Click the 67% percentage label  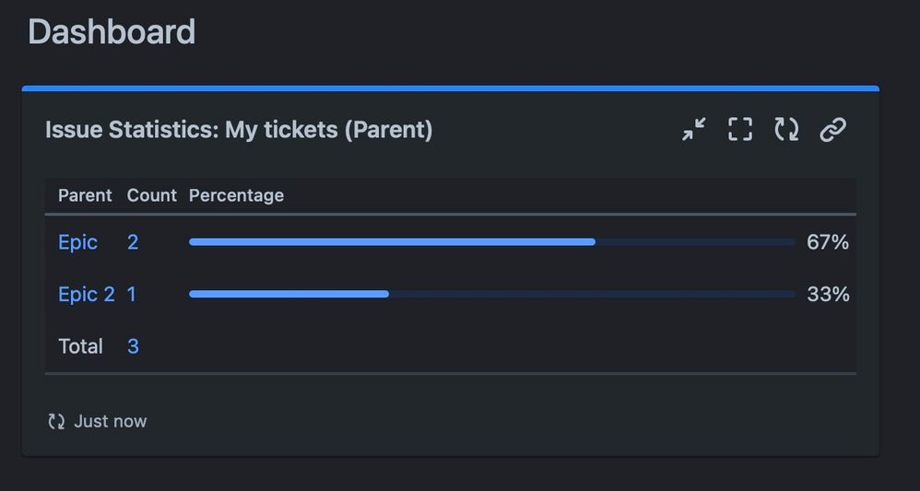tap(827, 242)
